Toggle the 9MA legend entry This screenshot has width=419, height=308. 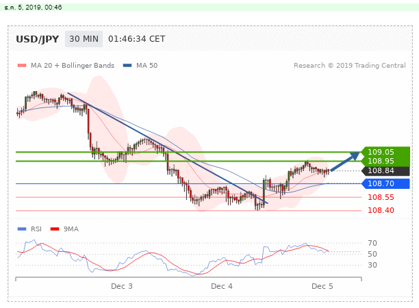71,229
